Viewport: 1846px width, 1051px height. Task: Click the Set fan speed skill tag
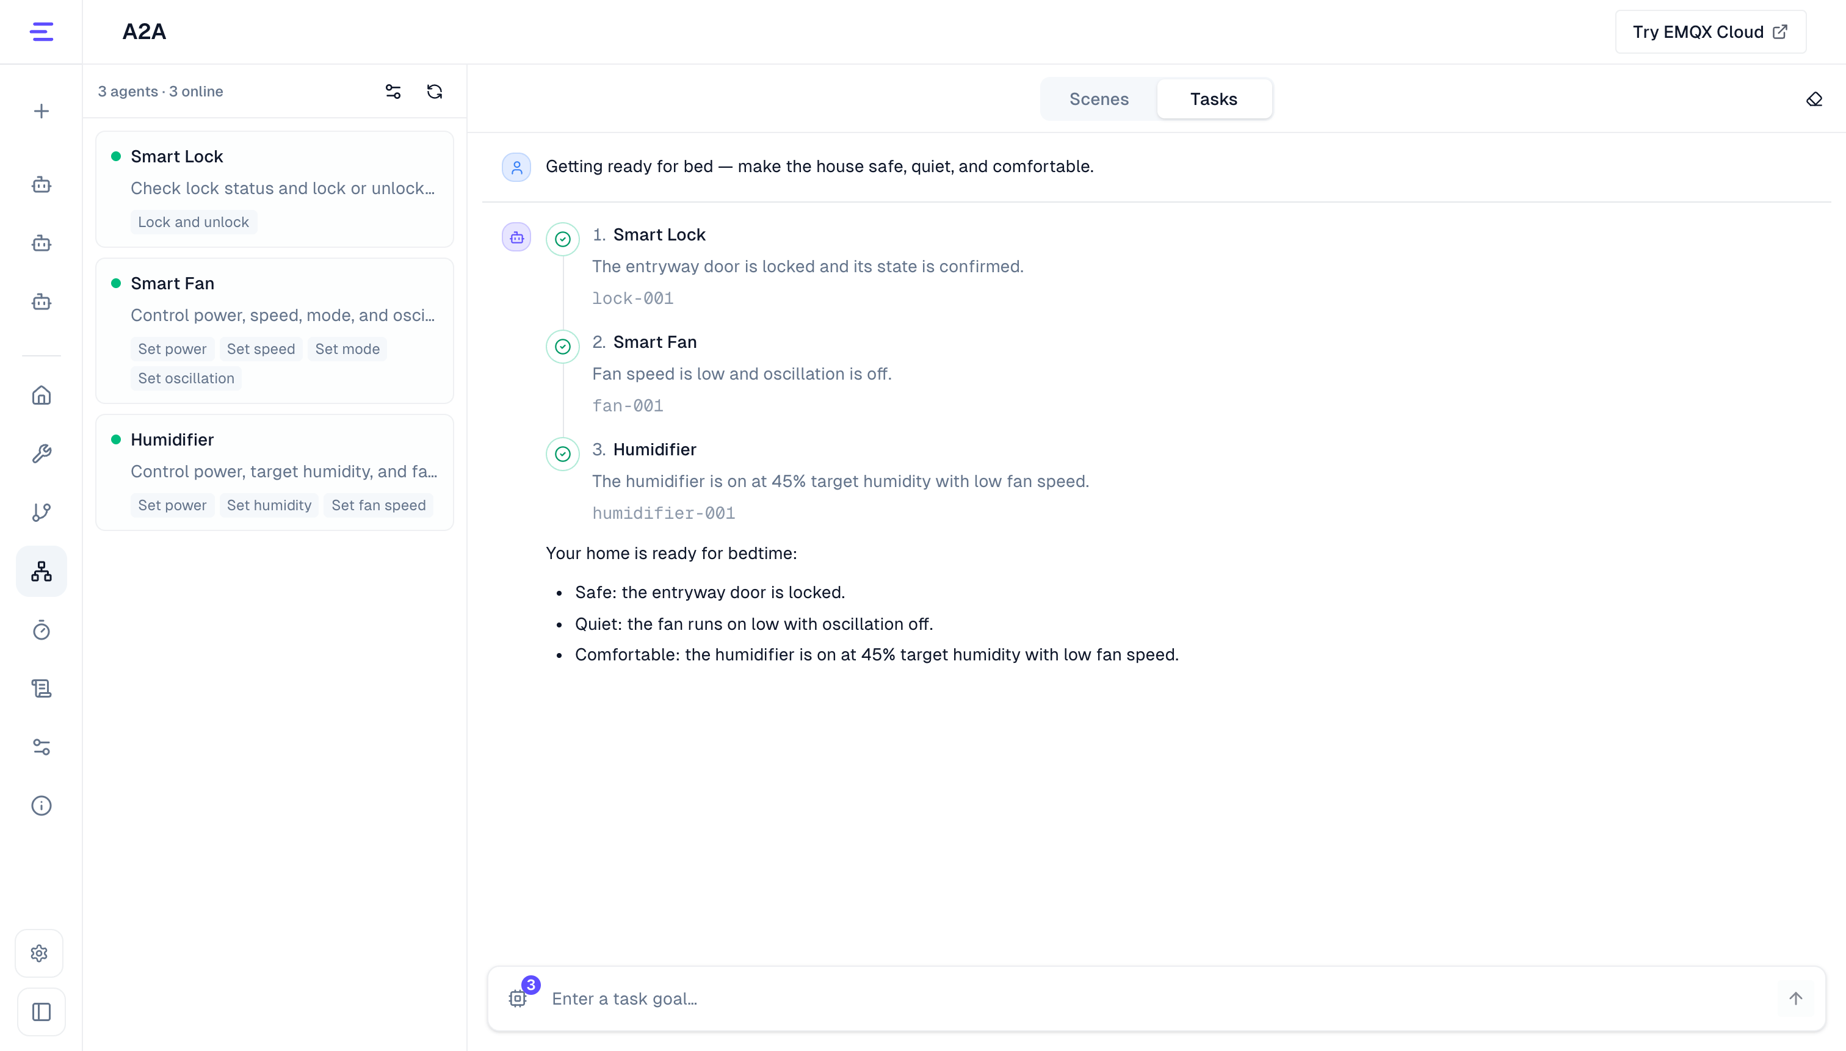[378, 505]
